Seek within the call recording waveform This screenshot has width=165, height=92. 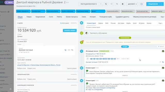pos(103,59)
